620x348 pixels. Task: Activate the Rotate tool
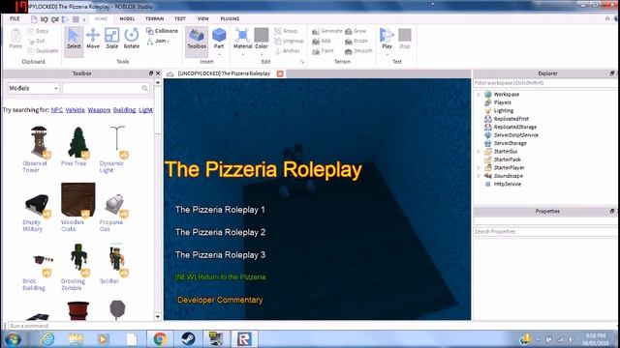pyautogui.click(x=132, y=39)
